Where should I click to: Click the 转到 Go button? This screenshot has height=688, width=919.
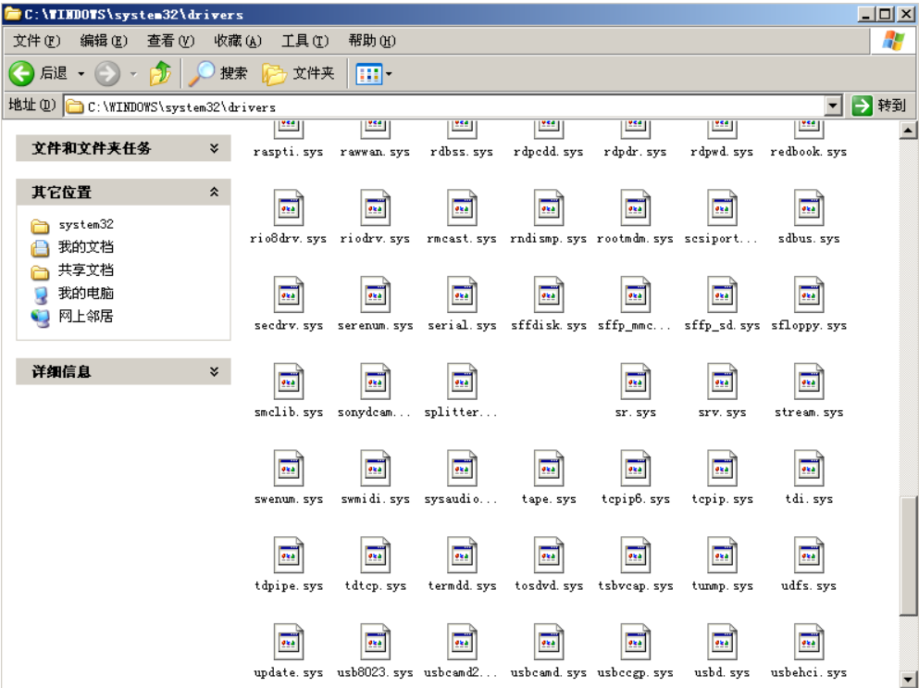click(x=878, y=106)
